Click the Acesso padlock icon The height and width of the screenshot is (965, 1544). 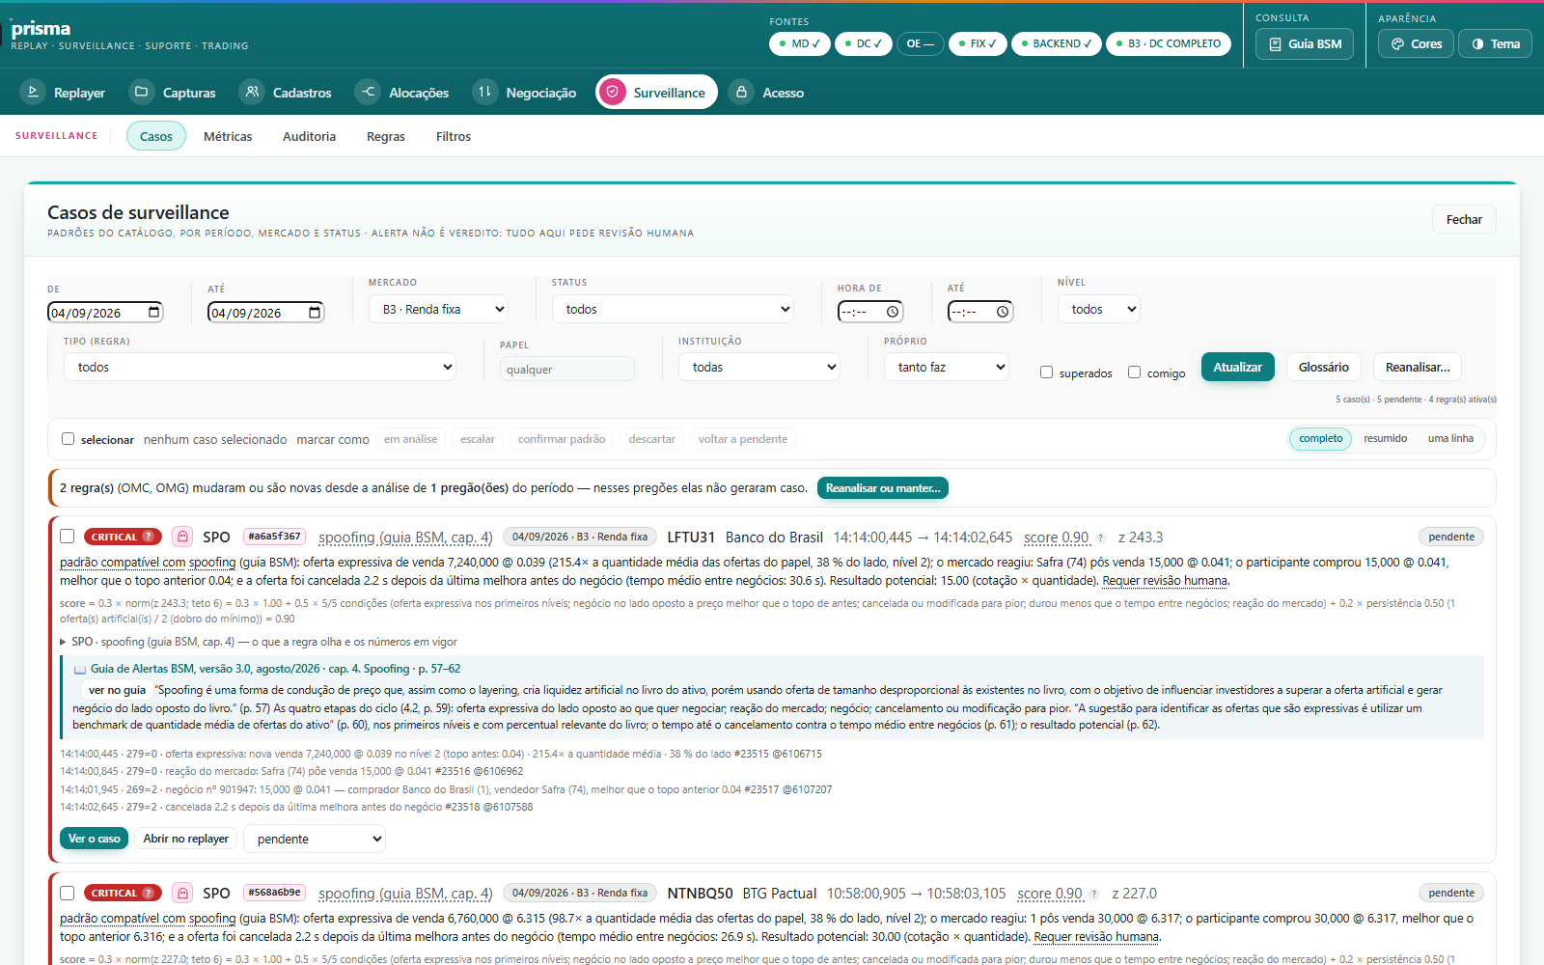click(x=741, y=92)
